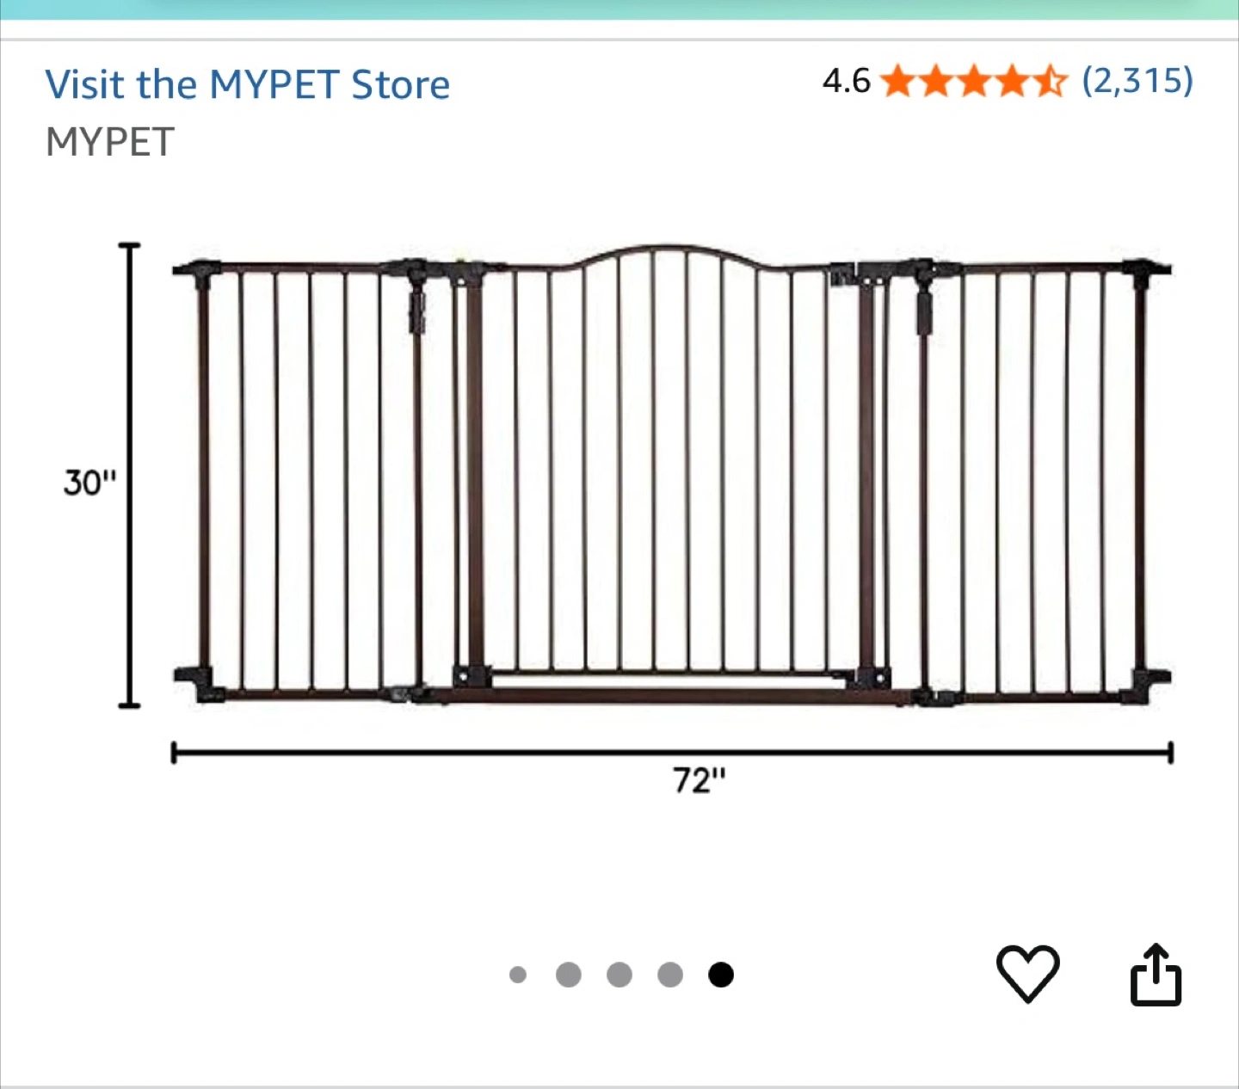
Task: Select the first small carousel dot
Action: click(x=518, y=975)
